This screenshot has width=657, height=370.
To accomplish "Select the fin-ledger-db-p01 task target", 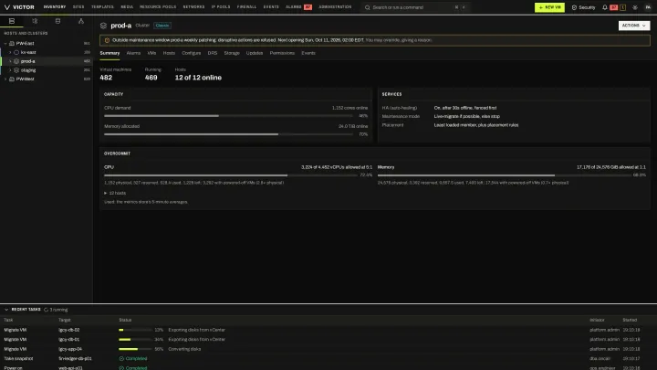I will click(x=75, y=359).
